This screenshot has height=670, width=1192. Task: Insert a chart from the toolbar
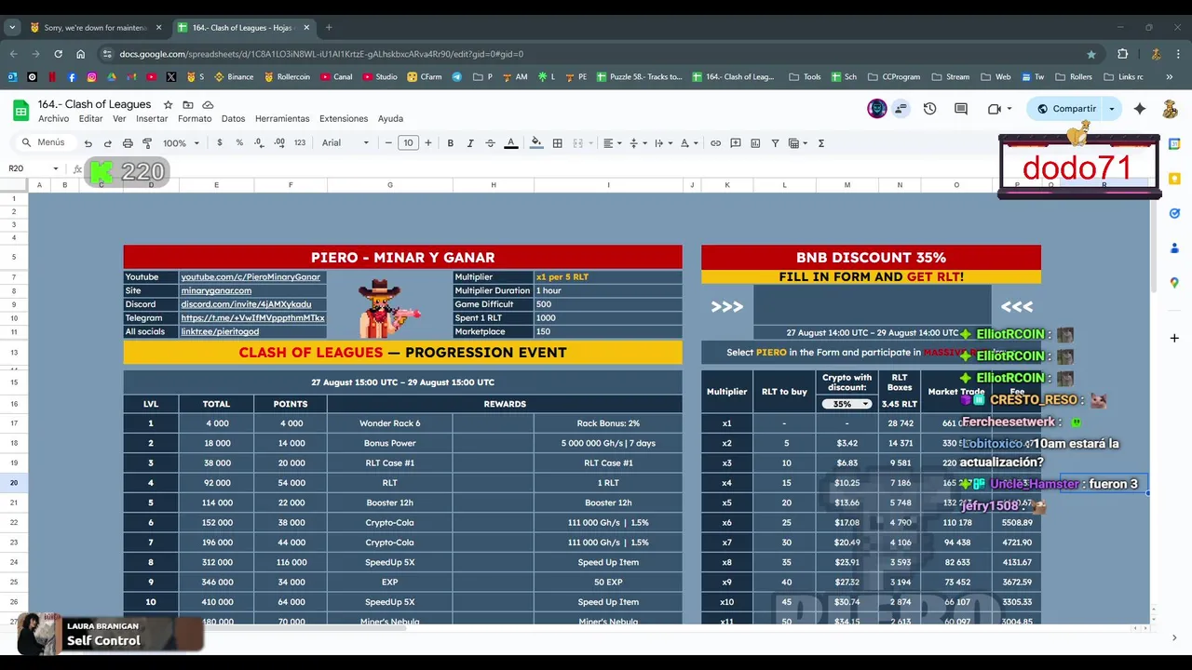point(755,143)
